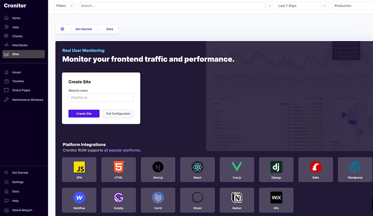
Task: Open Heartbeats menu label
Action: [20, 45]
